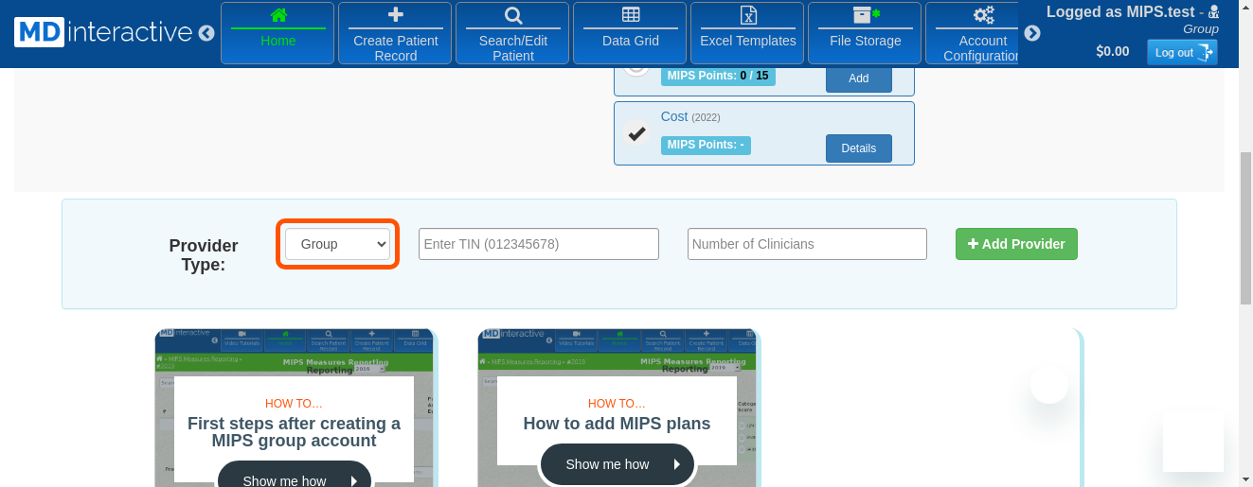Show me how: First steps tutorial
This screenshot has height=487, width=1253.
294,478
